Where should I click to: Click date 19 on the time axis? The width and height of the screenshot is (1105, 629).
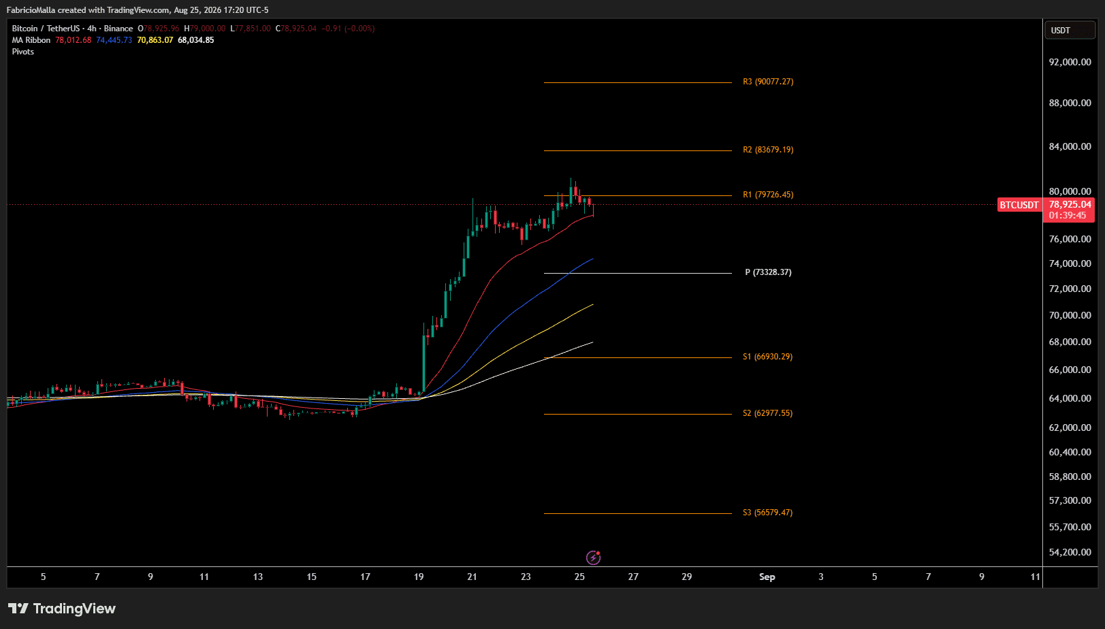(419, 577)
